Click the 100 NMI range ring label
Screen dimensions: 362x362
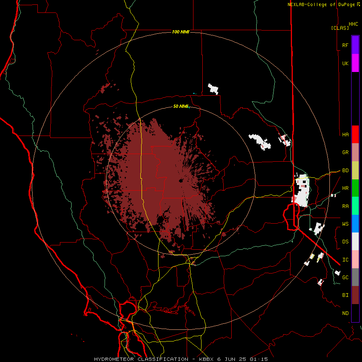[x=181, y=32]
